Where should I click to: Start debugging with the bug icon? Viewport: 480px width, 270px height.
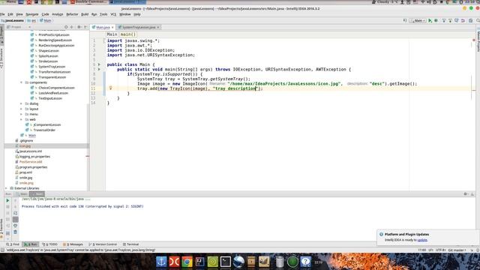436,20
